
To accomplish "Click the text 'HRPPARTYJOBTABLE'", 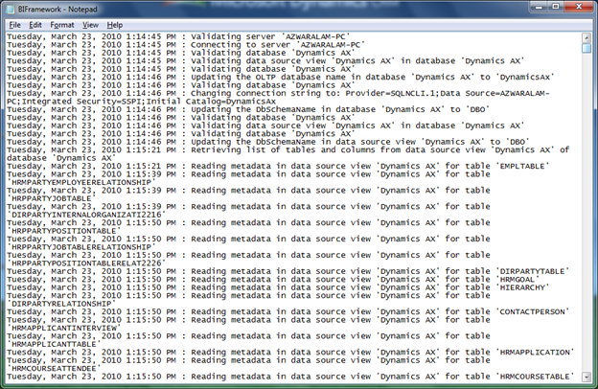I will 52,198.
